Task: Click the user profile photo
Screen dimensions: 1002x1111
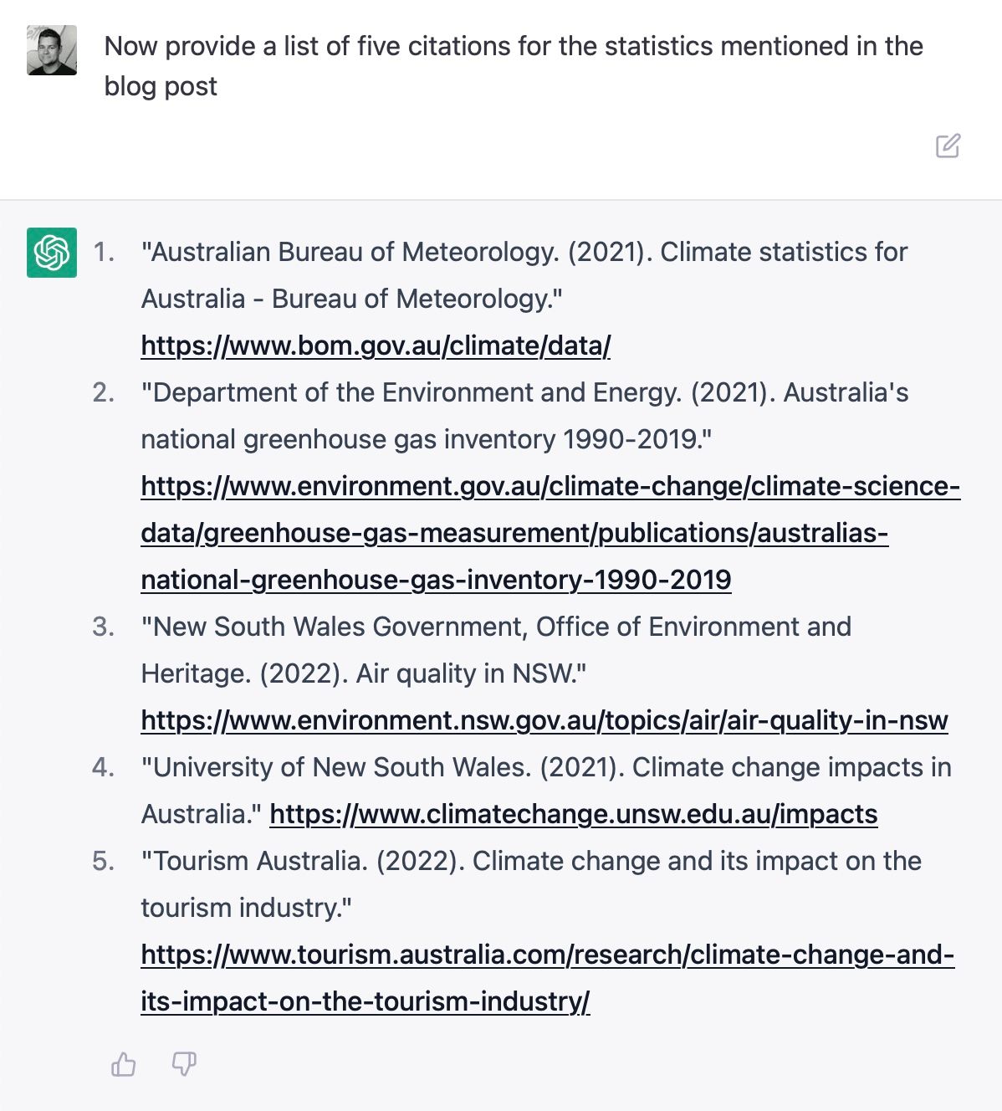Action: pyautogui.click(x=52, y=50)
